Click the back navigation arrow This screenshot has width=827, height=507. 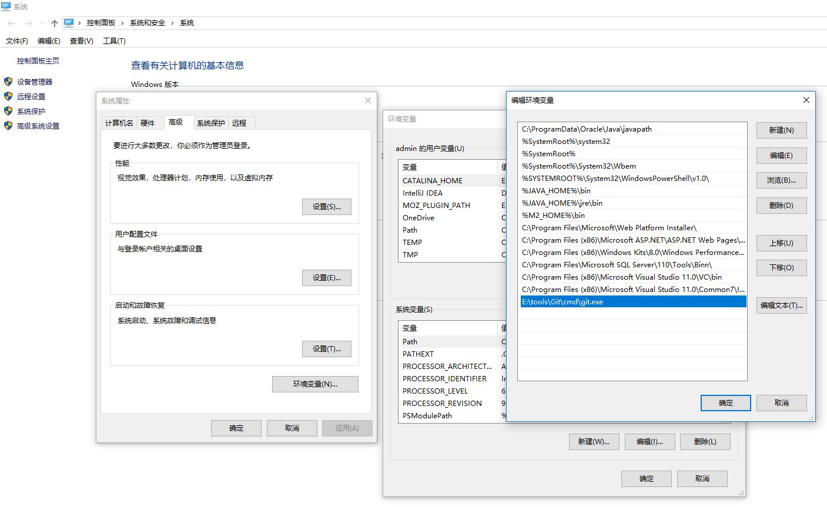tap(11, 22)
